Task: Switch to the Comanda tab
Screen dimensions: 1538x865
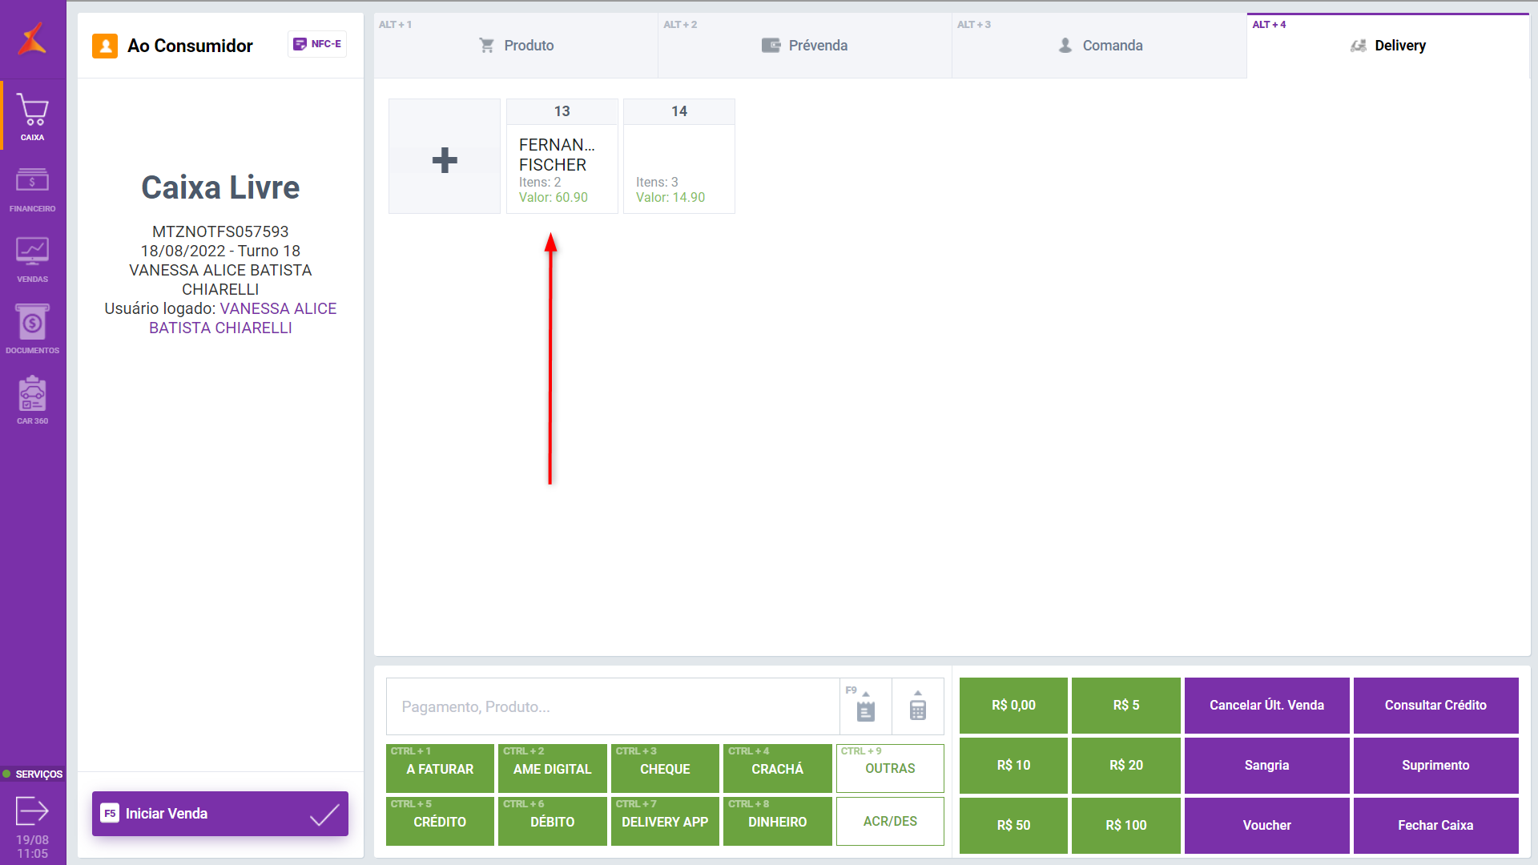Action: (x=1099, y=46)
